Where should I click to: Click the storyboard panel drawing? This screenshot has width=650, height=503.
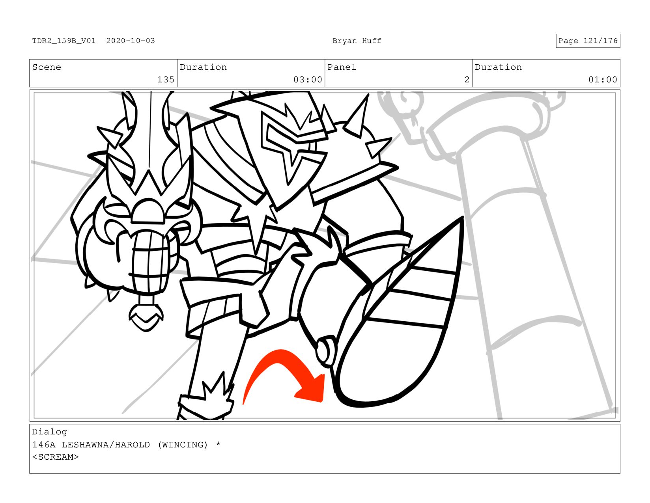325,255
